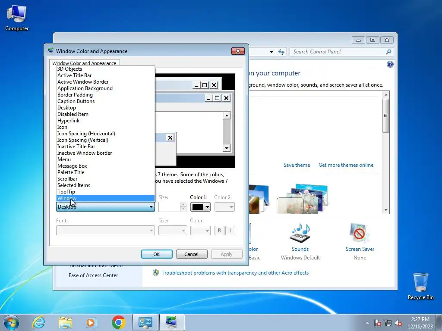Open the Windows Start orb
Screen dimensions: 442x331
click(x=12, y=322)
